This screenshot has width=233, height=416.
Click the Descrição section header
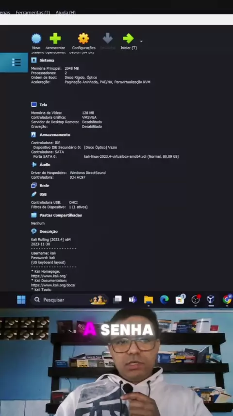49,231
